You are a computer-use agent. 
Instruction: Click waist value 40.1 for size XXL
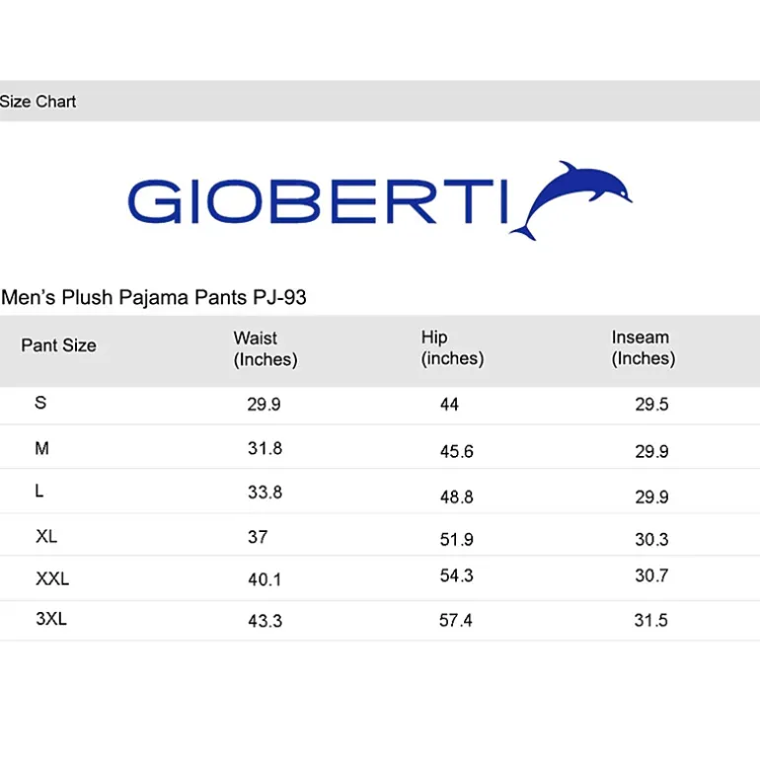(x=265, y=579)
